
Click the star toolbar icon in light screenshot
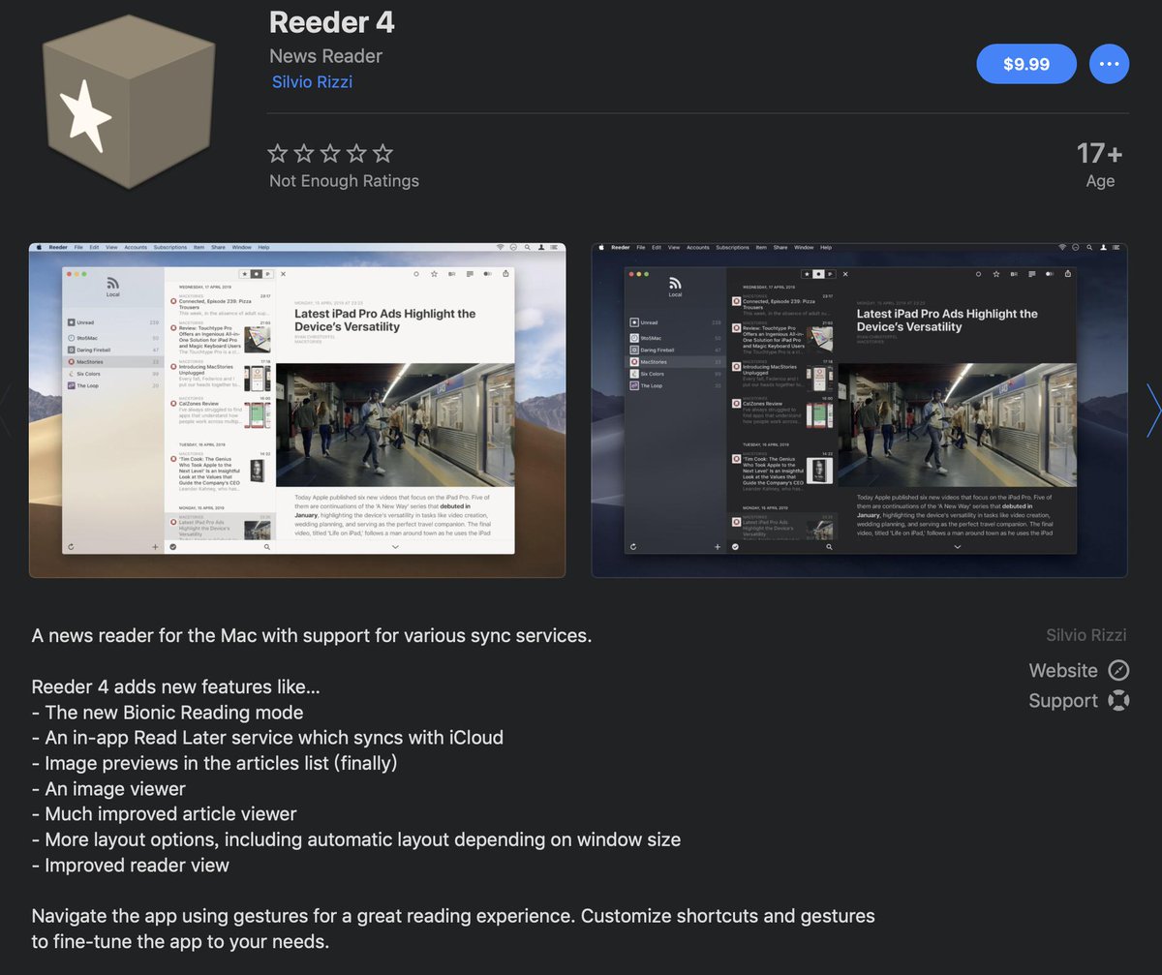click(x=434, y=274)
